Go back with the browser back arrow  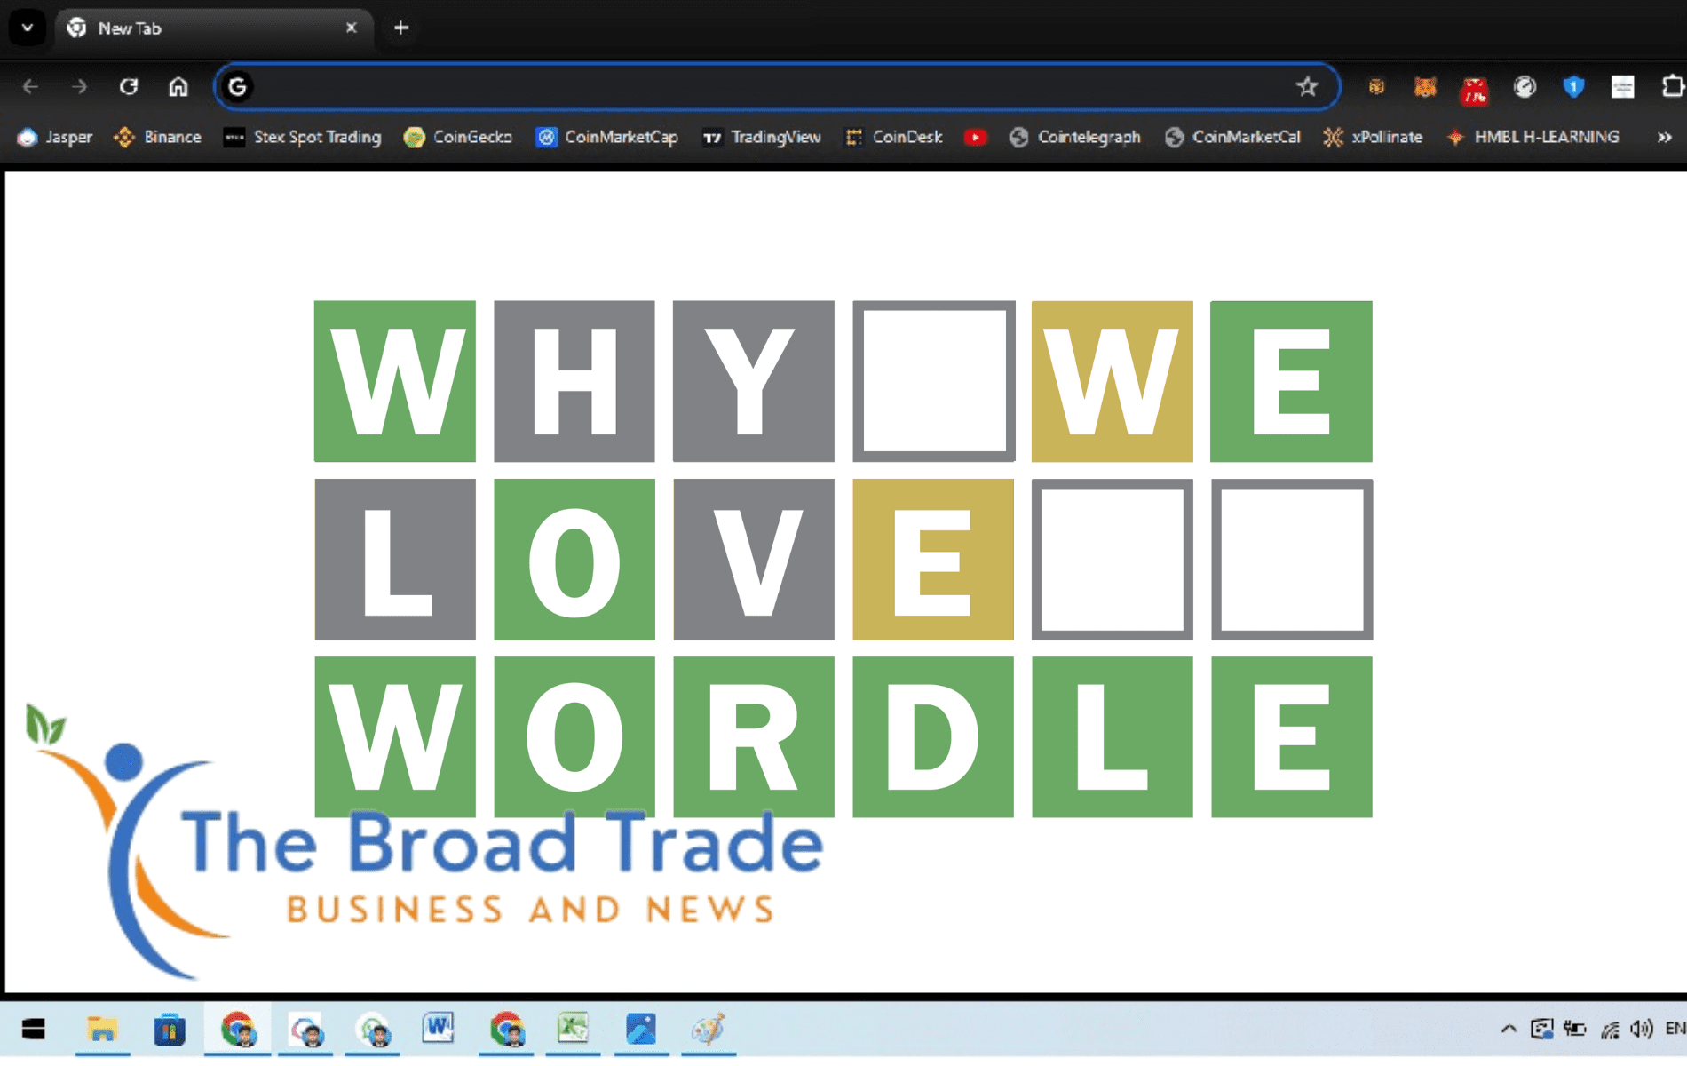click(x=30, y=86)
